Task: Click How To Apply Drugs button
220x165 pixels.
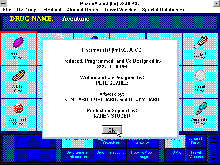Action: click(143, 155)
